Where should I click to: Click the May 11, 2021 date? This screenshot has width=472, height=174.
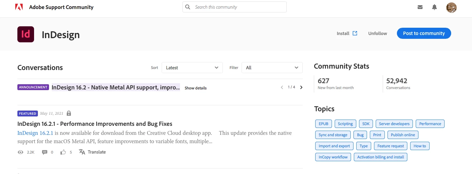[52, 113]
